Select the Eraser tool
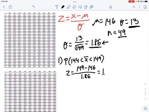Screen dimensions: 149x112 (74, 7)
